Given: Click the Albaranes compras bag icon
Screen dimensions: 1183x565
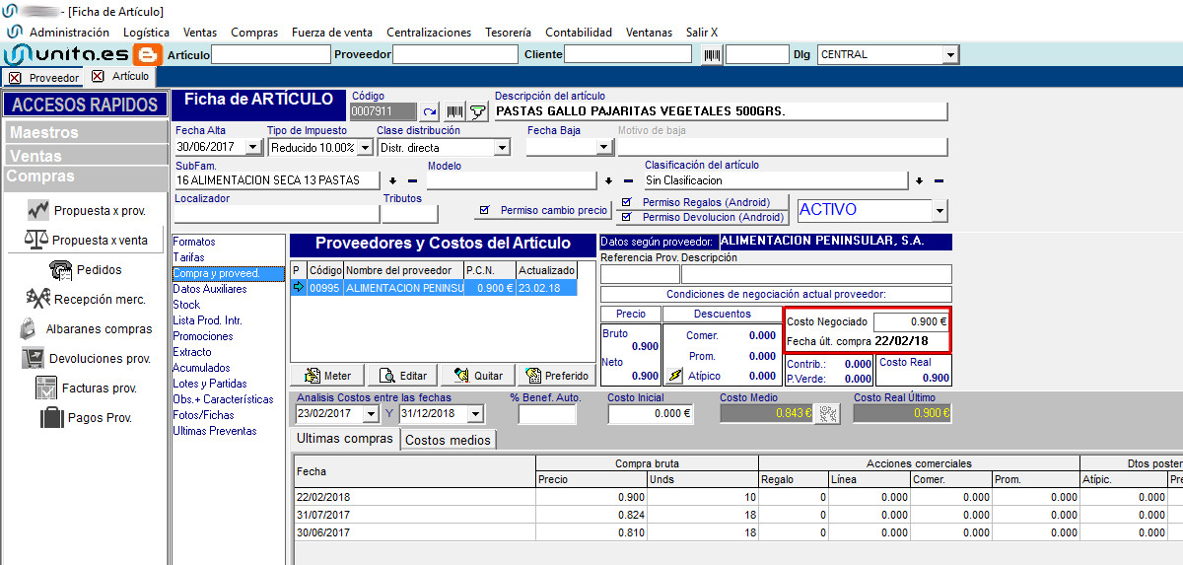Looking at the screenshot, I should [29, 328].
